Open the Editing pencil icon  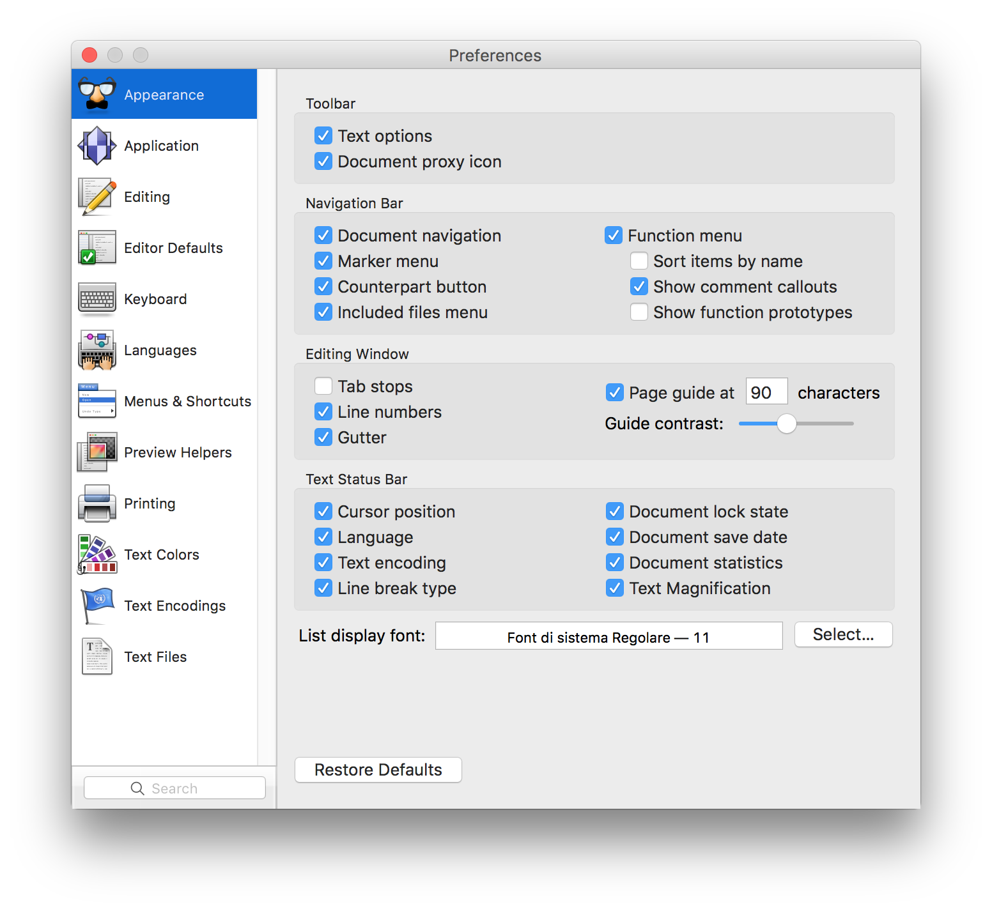tap(97, 197)
